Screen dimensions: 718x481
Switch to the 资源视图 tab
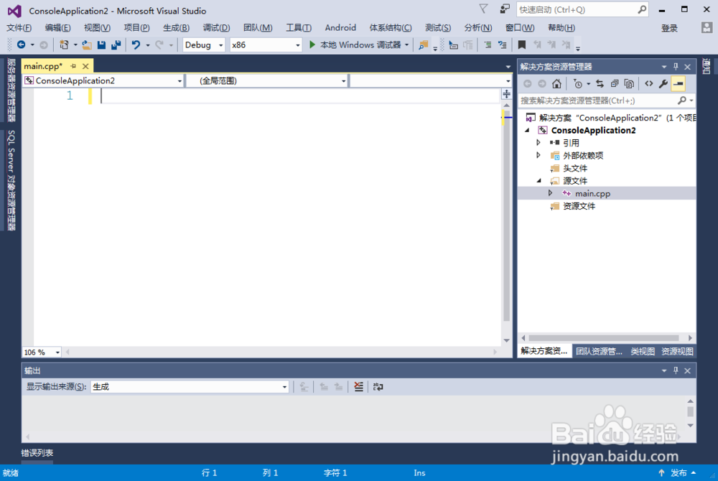[677, 352]
